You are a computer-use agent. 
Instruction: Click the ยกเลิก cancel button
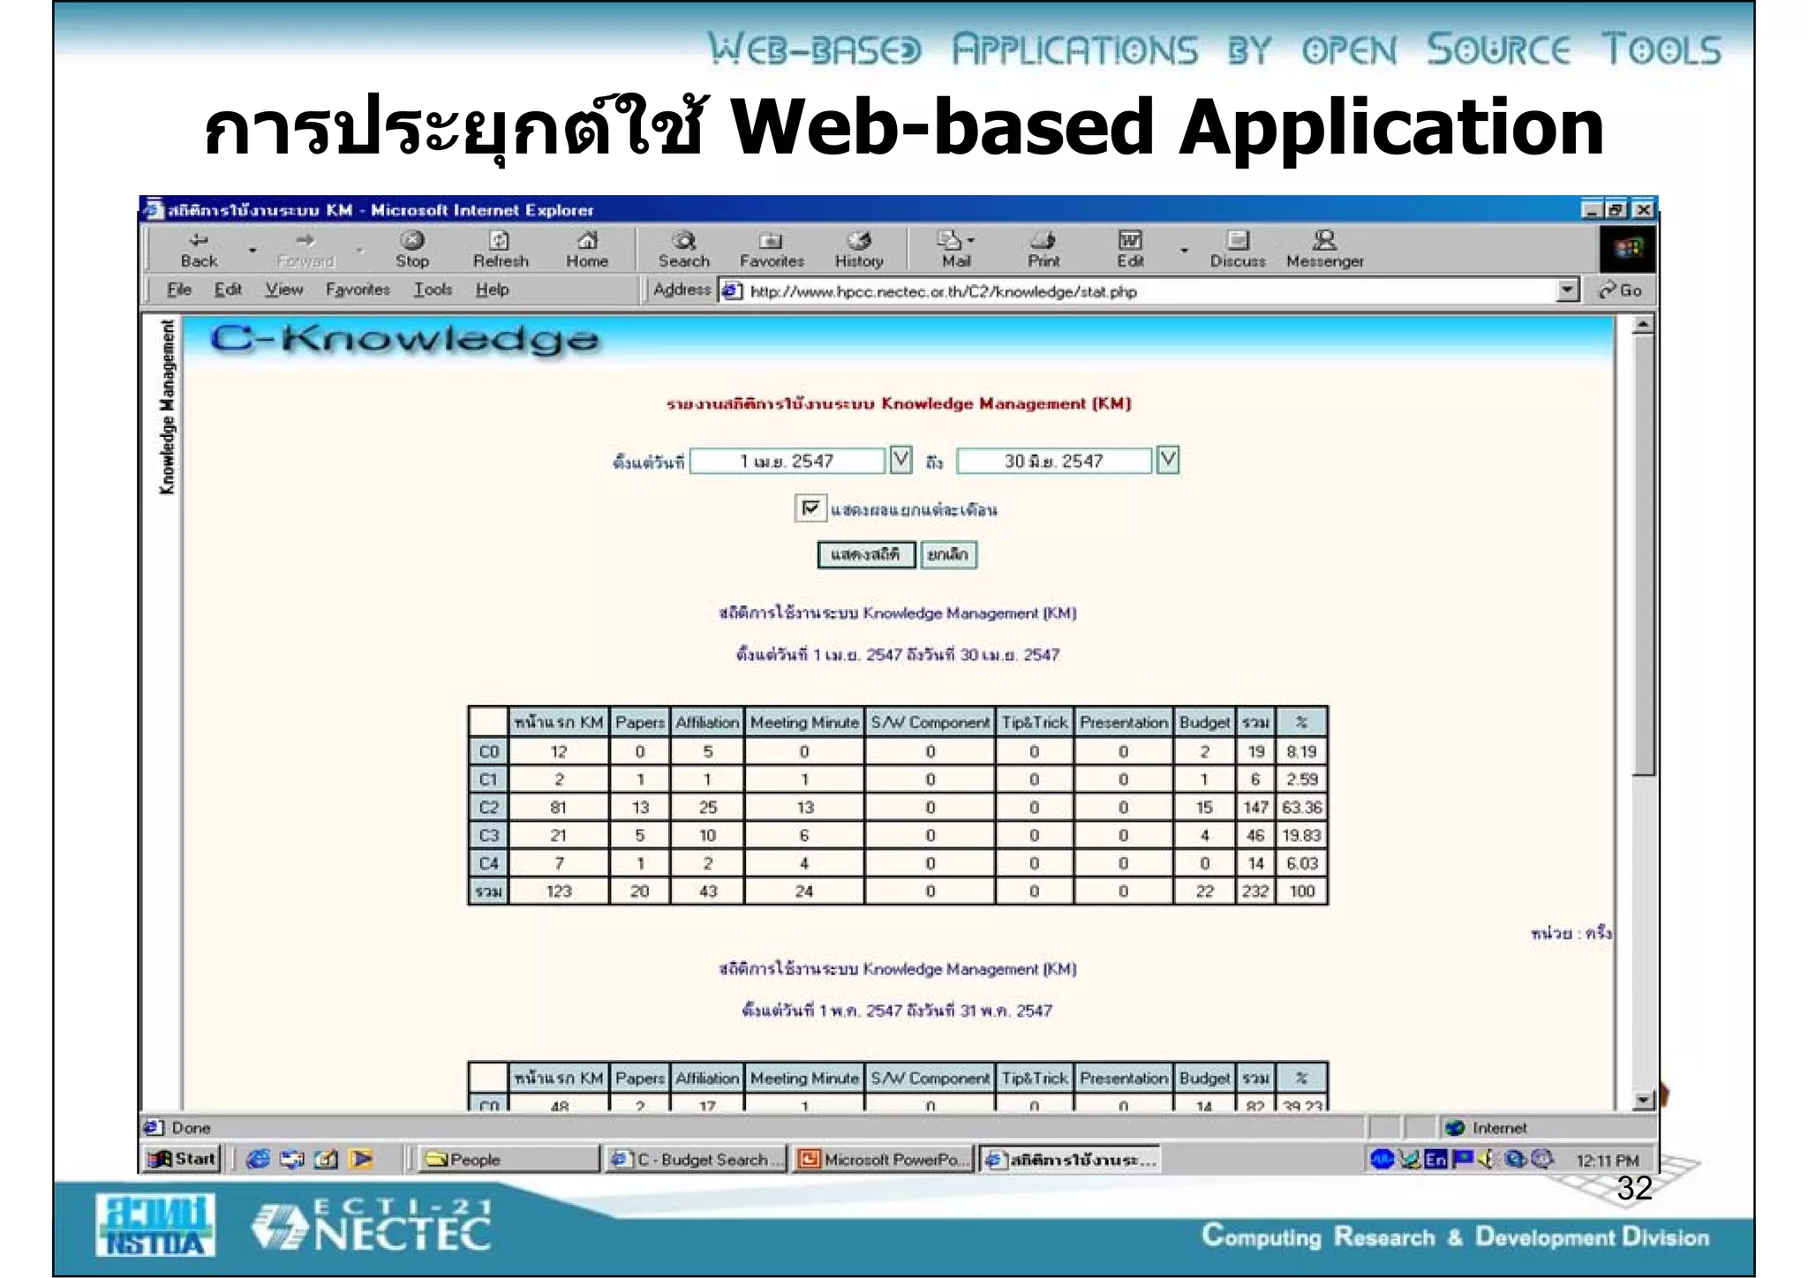(948, 554)
